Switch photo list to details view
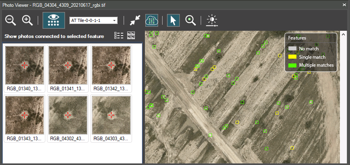350x165 pixels. coord(119,36)
